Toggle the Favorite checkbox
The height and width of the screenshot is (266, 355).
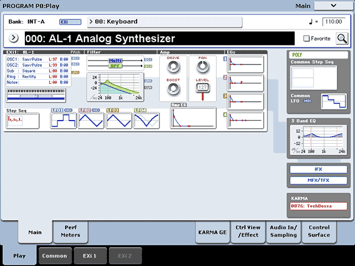[306, 38]
